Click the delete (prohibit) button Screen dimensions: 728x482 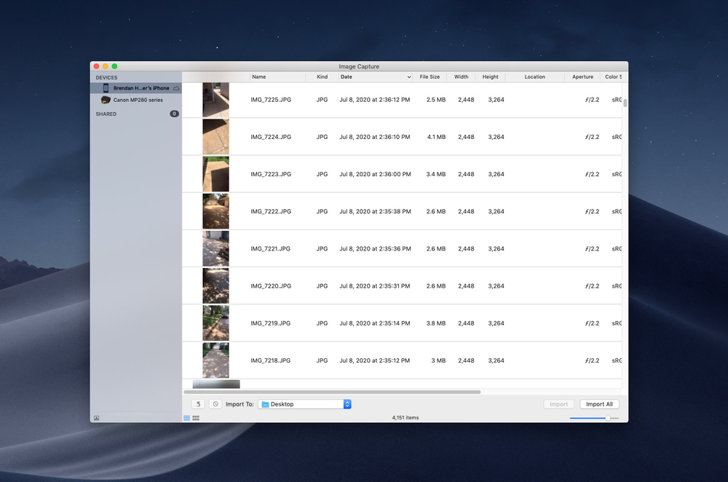click(215, 404)
